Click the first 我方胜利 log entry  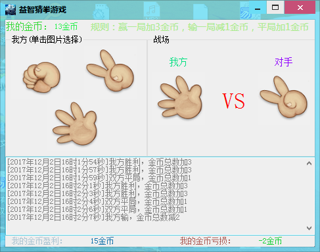pos(99,162)
